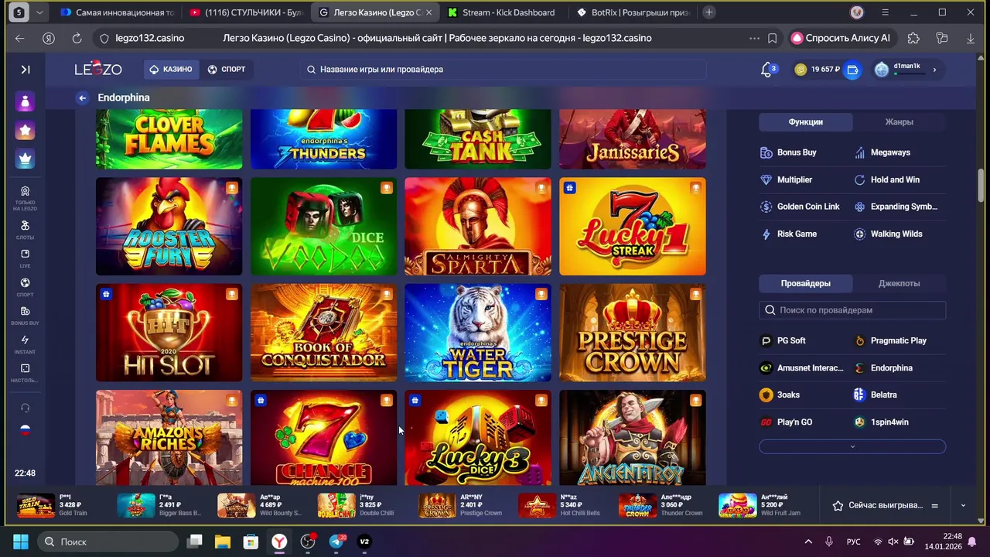
Task: Open the blue wallet deposit button
Action: coord(852,70)
